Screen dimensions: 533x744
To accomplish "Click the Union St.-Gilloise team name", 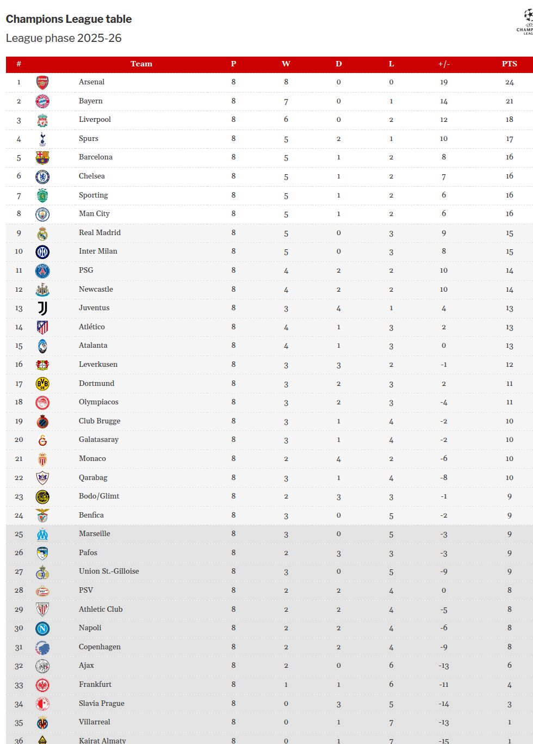I will pos(109,571).
